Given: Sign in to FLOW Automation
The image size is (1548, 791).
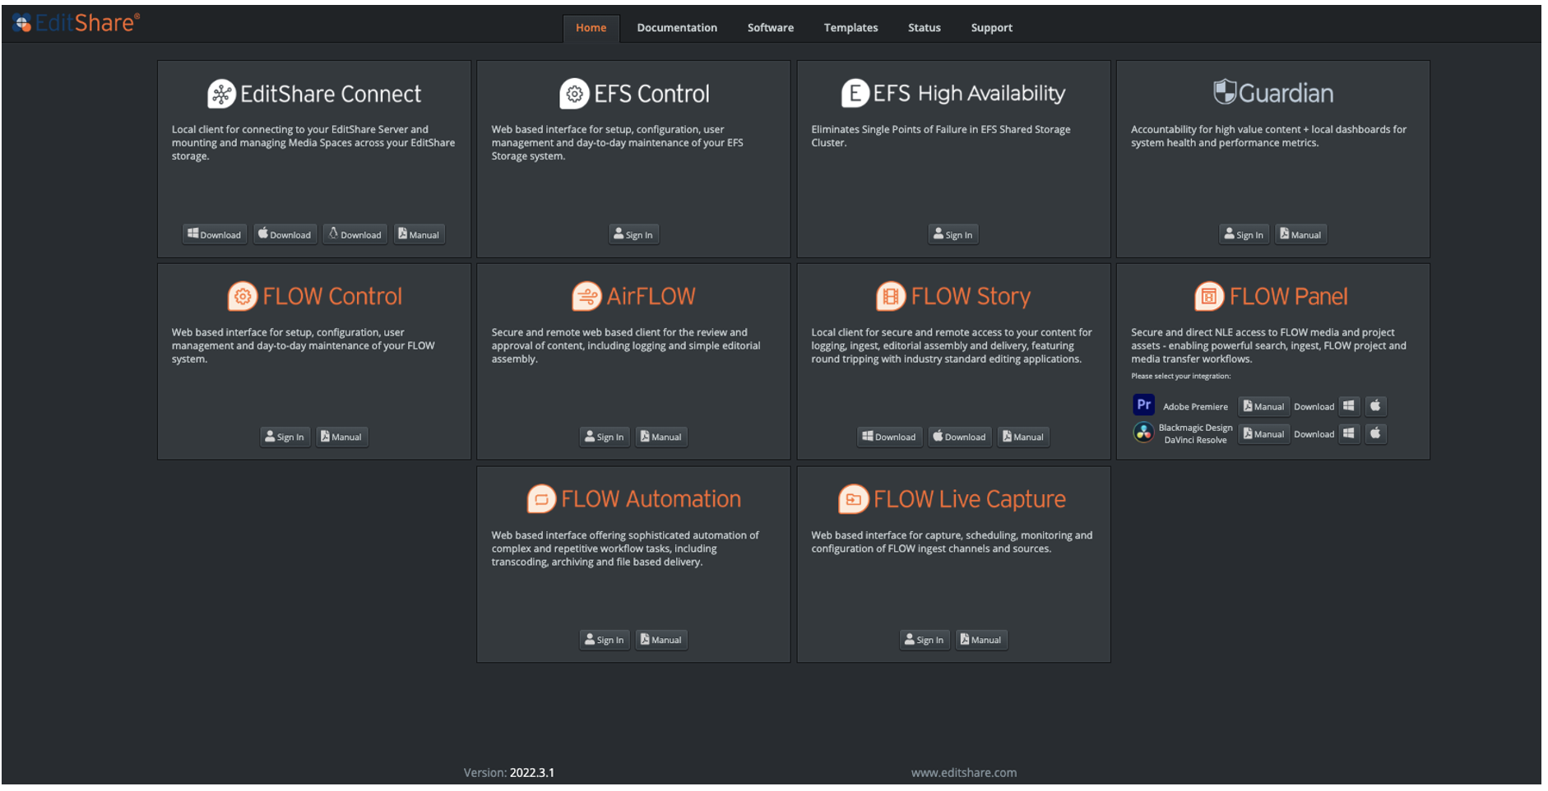Looking at the screenshot, I should (605, 640).
